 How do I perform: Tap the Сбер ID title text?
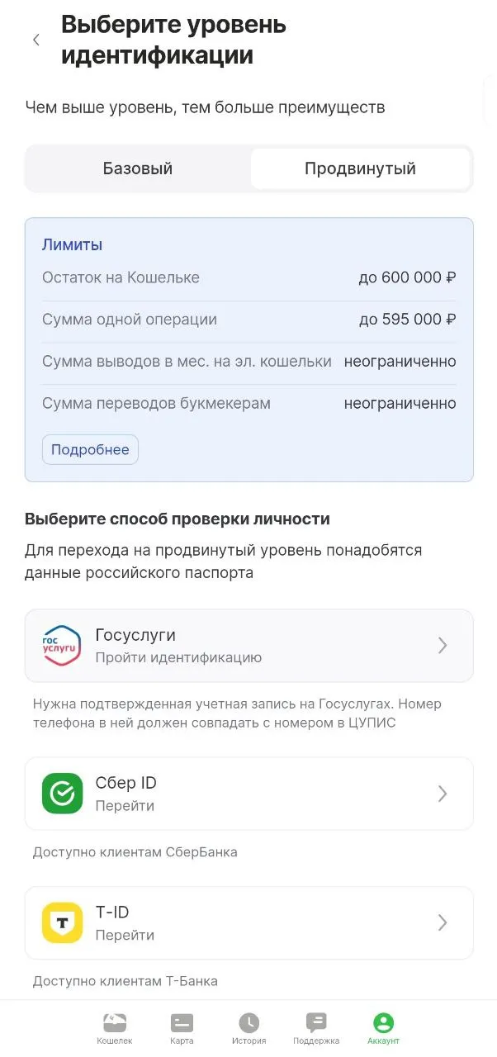click(125, 783)
